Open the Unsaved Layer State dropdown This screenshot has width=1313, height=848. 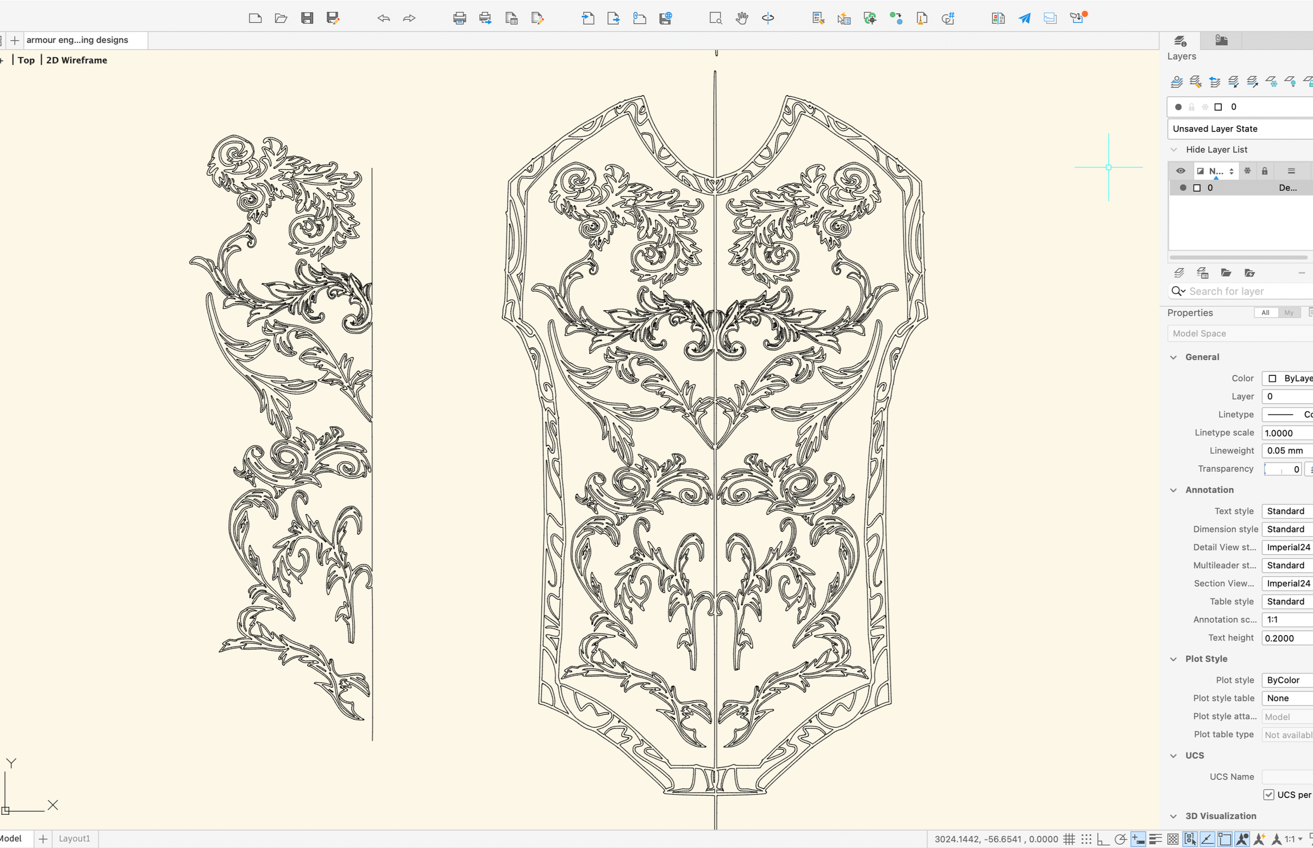point(1240,128)
